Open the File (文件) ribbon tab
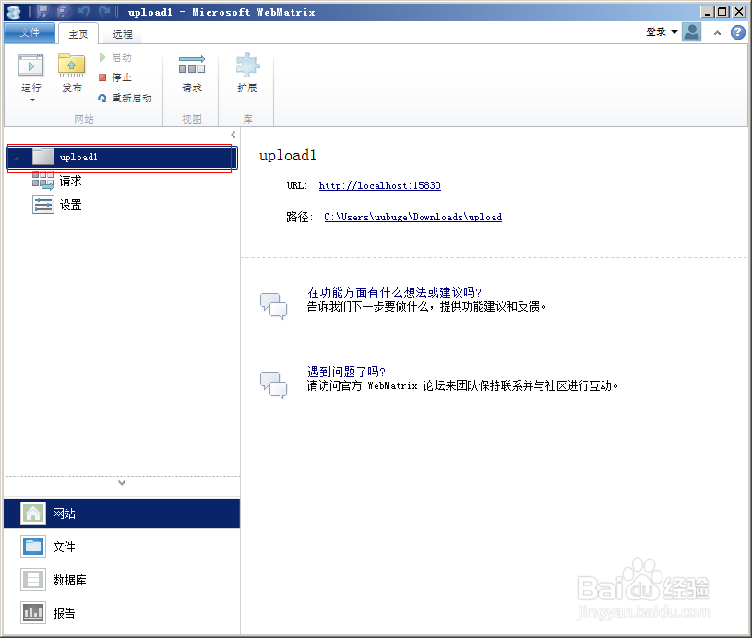 [x=30, y=32]
